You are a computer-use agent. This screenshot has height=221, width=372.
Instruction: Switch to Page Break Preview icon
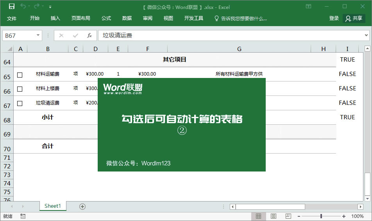tap(288, 216)
